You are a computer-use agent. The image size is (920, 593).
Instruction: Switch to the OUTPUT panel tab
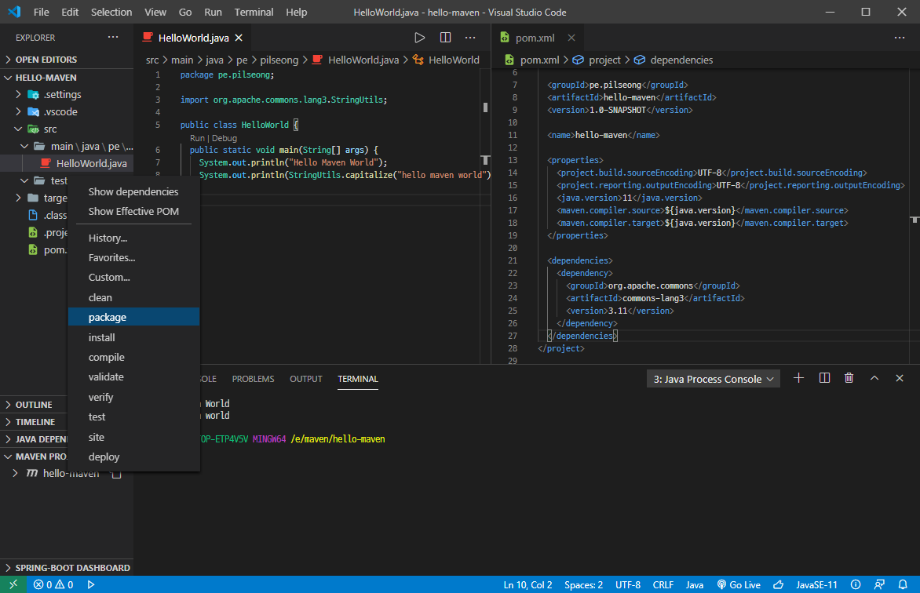pyautogui.click(x=305, y=379)
